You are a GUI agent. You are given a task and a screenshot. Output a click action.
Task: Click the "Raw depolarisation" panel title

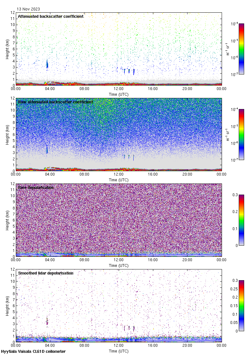pos(36,187)
